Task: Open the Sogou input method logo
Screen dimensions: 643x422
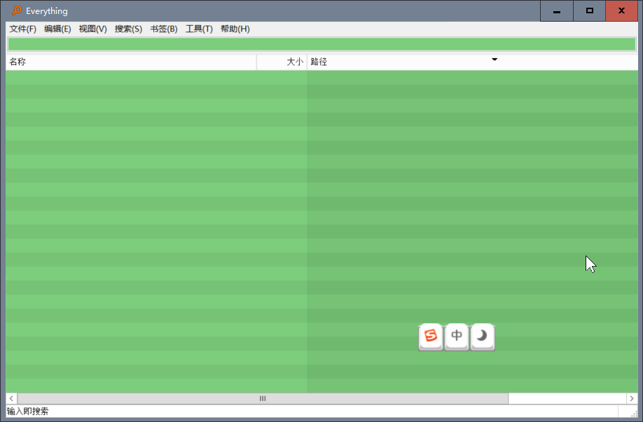Action: [431, 337]
